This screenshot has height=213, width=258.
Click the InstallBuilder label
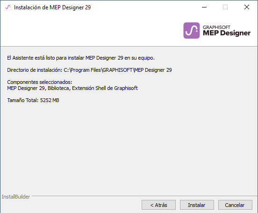coord(16,197)
